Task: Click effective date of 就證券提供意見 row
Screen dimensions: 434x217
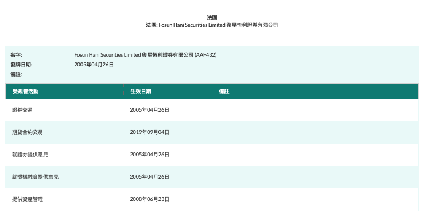Action: click(x=149, y=155)
